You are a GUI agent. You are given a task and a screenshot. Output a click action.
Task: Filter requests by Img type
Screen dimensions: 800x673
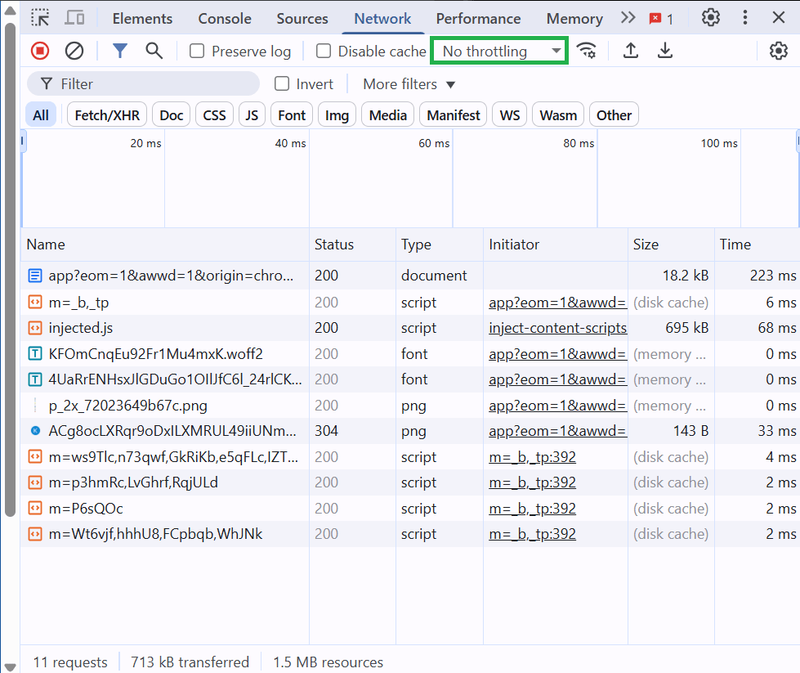point(337,115)
